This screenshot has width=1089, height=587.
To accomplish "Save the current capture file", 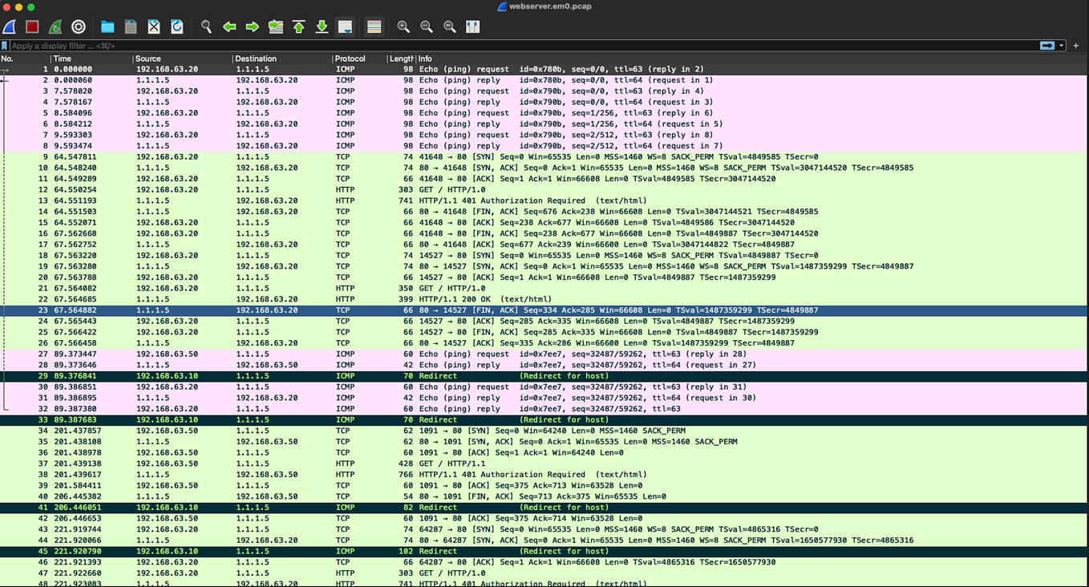I will click(130, 26).
